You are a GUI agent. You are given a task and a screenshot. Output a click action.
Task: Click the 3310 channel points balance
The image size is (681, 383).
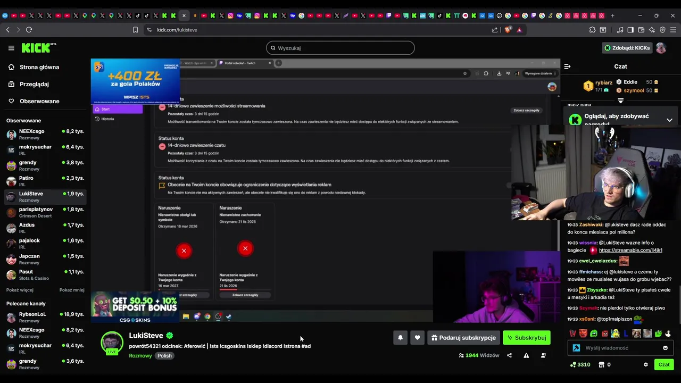[580, 365]
